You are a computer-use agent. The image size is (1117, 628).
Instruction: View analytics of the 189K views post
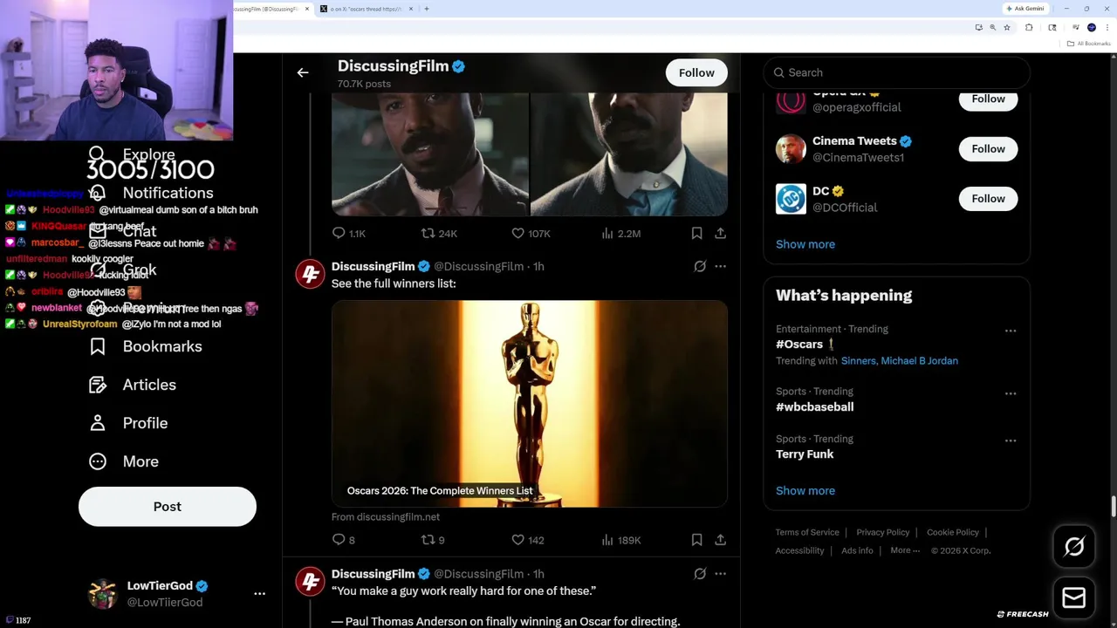coord(621,540)
